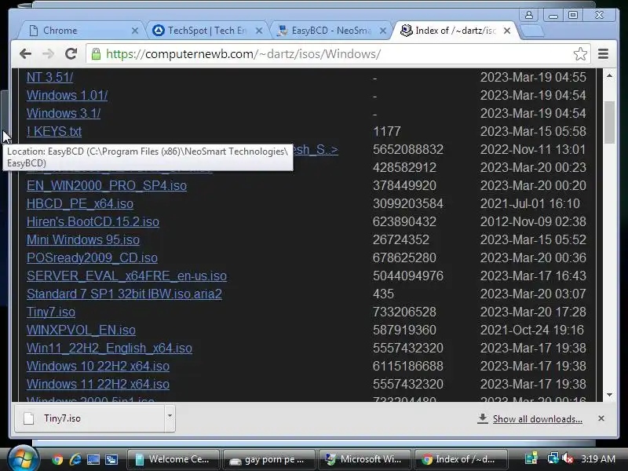Image resolution: width=628 pixels, height=471 pixels.
Task: Download Win11_22H2_English_x64.iso
Action: tap(109, 348)
